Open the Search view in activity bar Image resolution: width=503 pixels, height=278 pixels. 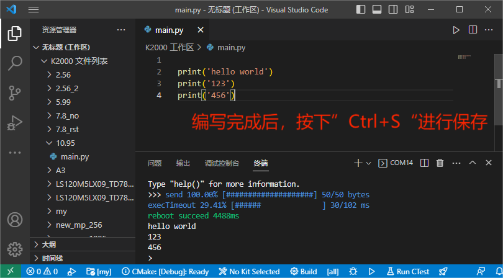[x=15, y=63]
